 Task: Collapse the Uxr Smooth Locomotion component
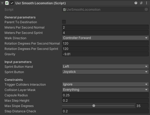coord(2,3)
